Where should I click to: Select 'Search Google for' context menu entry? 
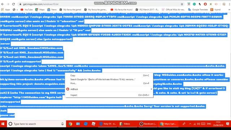click(109, 79)
